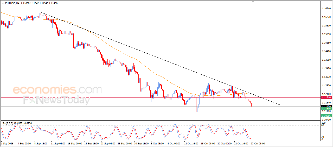Click price scale value 1.16740
Viewport: 333px width, 147px height.
pyautogui.click(x=326, y=9)
